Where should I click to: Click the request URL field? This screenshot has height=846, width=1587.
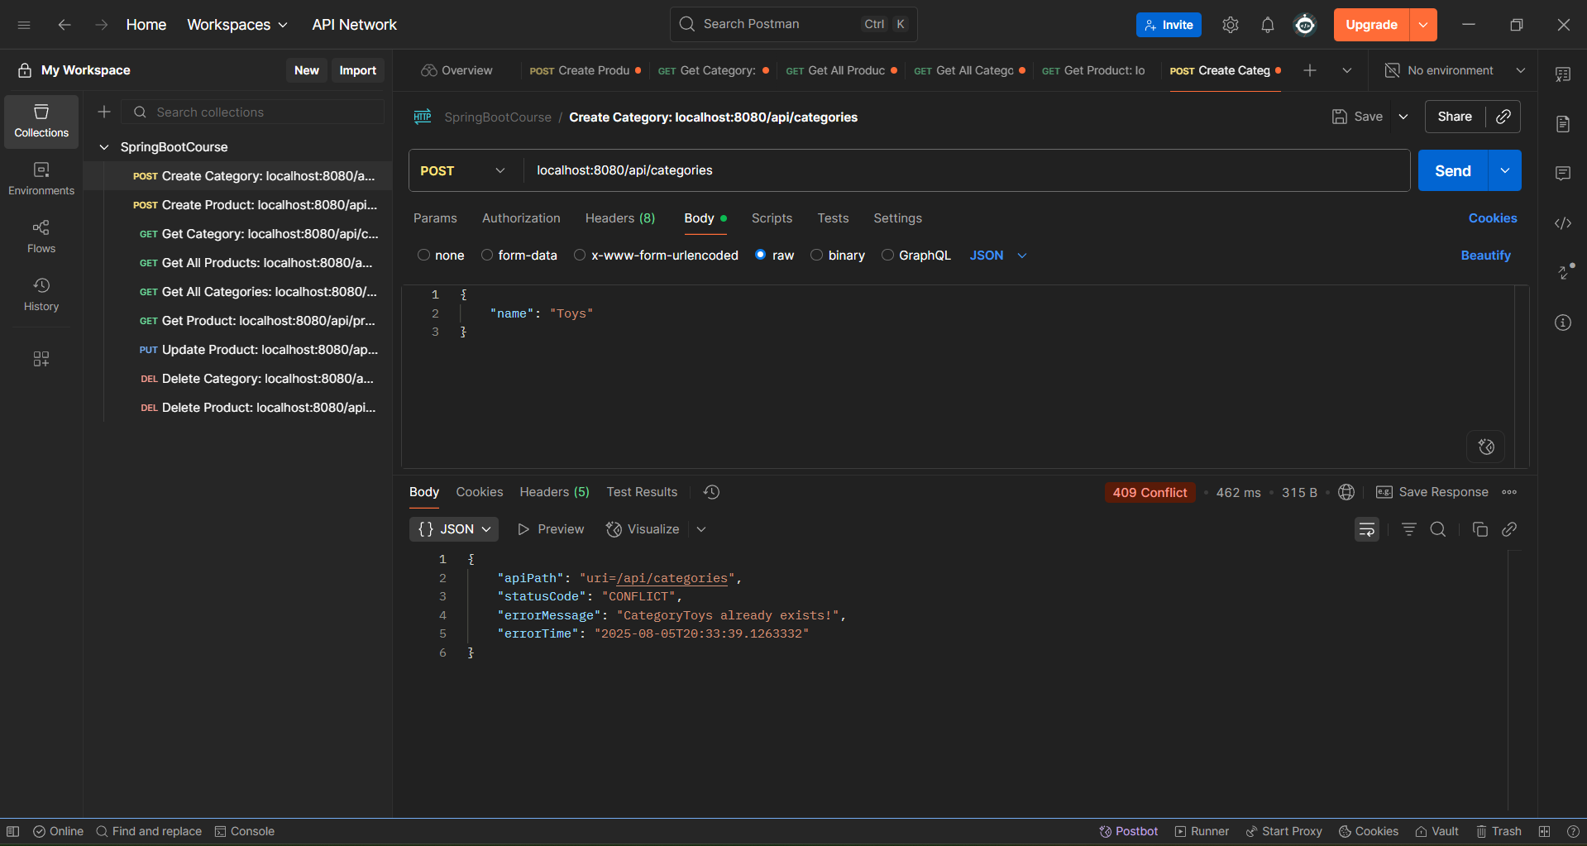(x=966, y=170)
